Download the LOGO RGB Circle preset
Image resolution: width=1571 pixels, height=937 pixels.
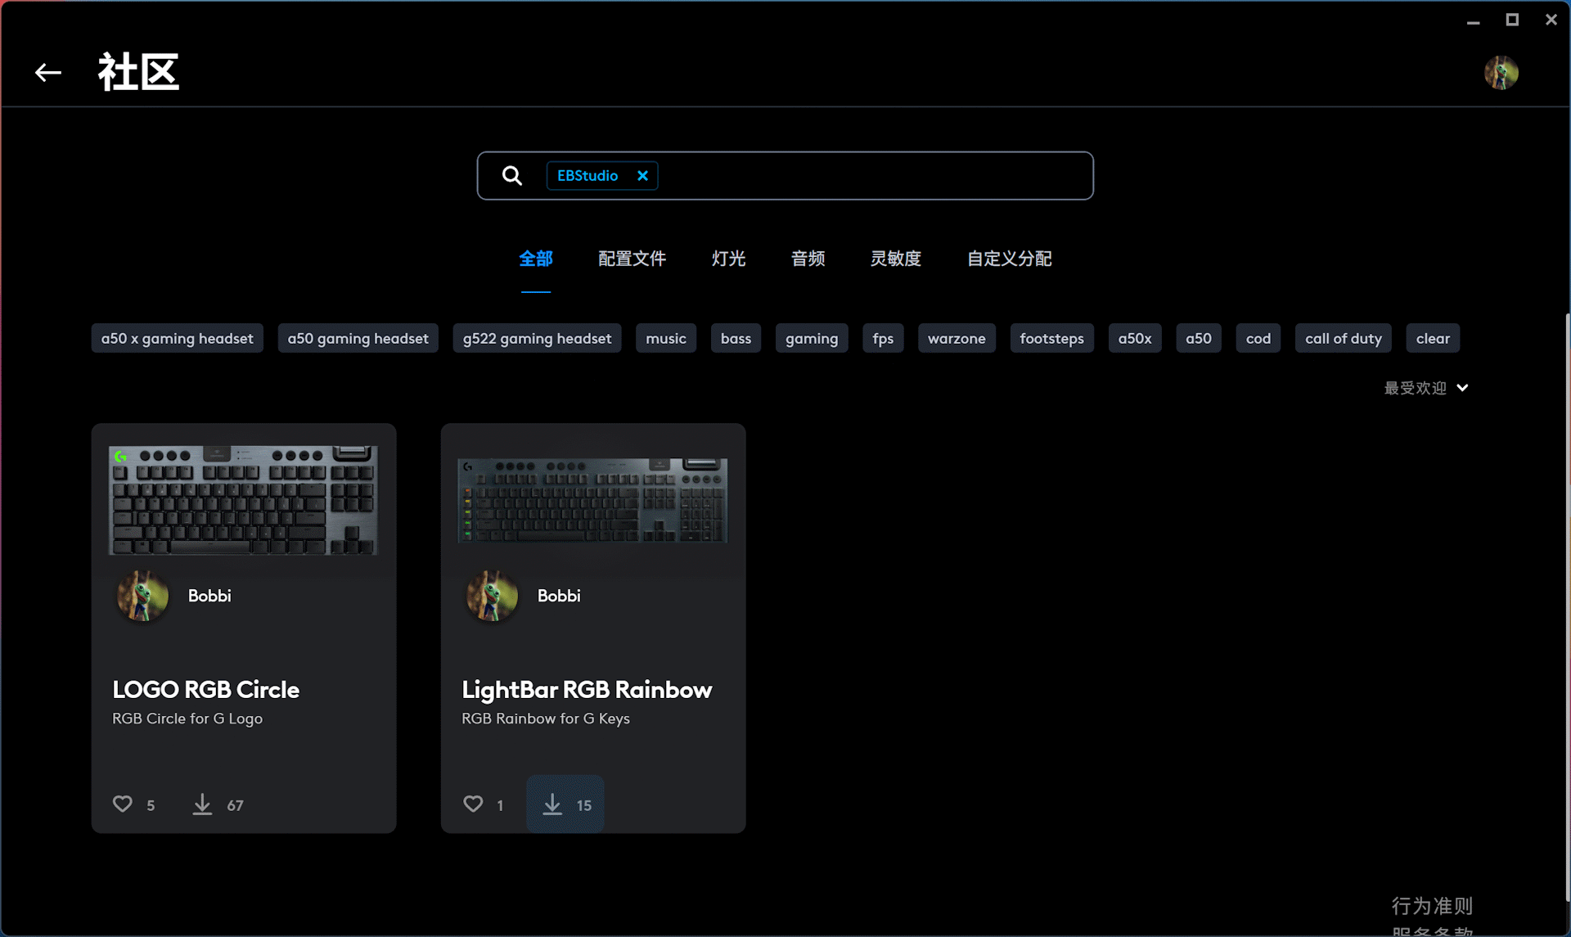tap(202, 804)
